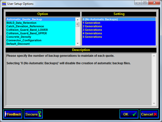The height and width of the screenshot is (122, 162).
Task: Maximize the User Setup Options window
Action: point(145,3)
